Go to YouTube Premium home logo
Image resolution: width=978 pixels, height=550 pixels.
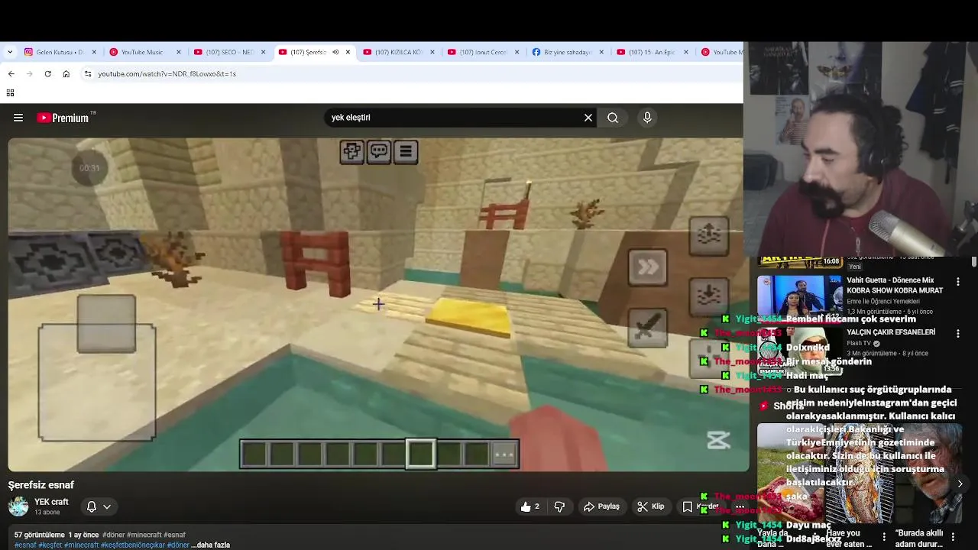(x=64, y=118)
